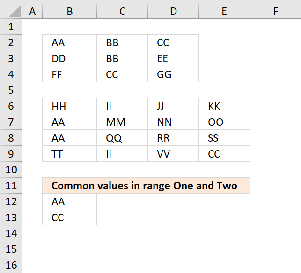Select column D header
The image size is (301, 273).
[173, 11]
